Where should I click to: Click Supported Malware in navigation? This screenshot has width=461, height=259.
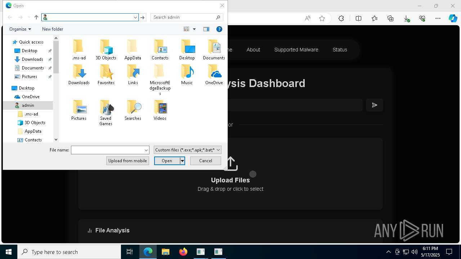(x=296, y=50)
